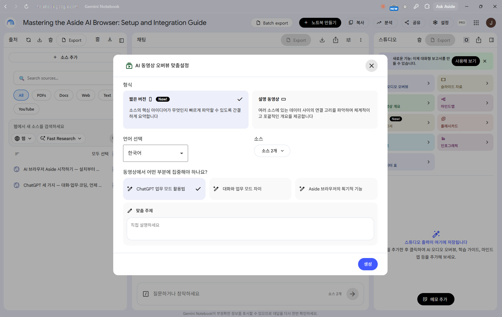Open chat panel tune settings icon
Image resolution: width=502 pixels, height=317 pixels.
click(349, 40)
